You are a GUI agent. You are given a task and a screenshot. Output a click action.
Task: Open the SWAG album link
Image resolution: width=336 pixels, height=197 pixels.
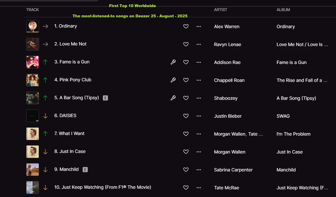tap(283, 116)
